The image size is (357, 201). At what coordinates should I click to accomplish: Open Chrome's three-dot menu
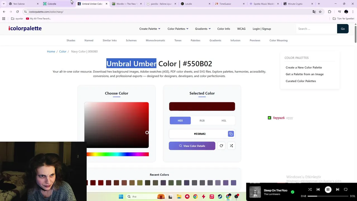coord(353,12)
